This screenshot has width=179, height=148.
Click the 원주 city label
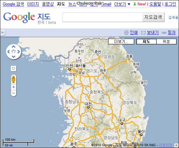(103, 70)
